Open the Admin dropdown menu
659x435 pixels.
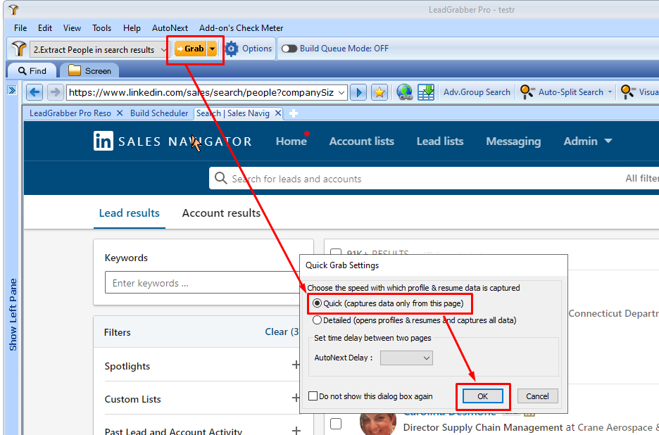point(588,141)
